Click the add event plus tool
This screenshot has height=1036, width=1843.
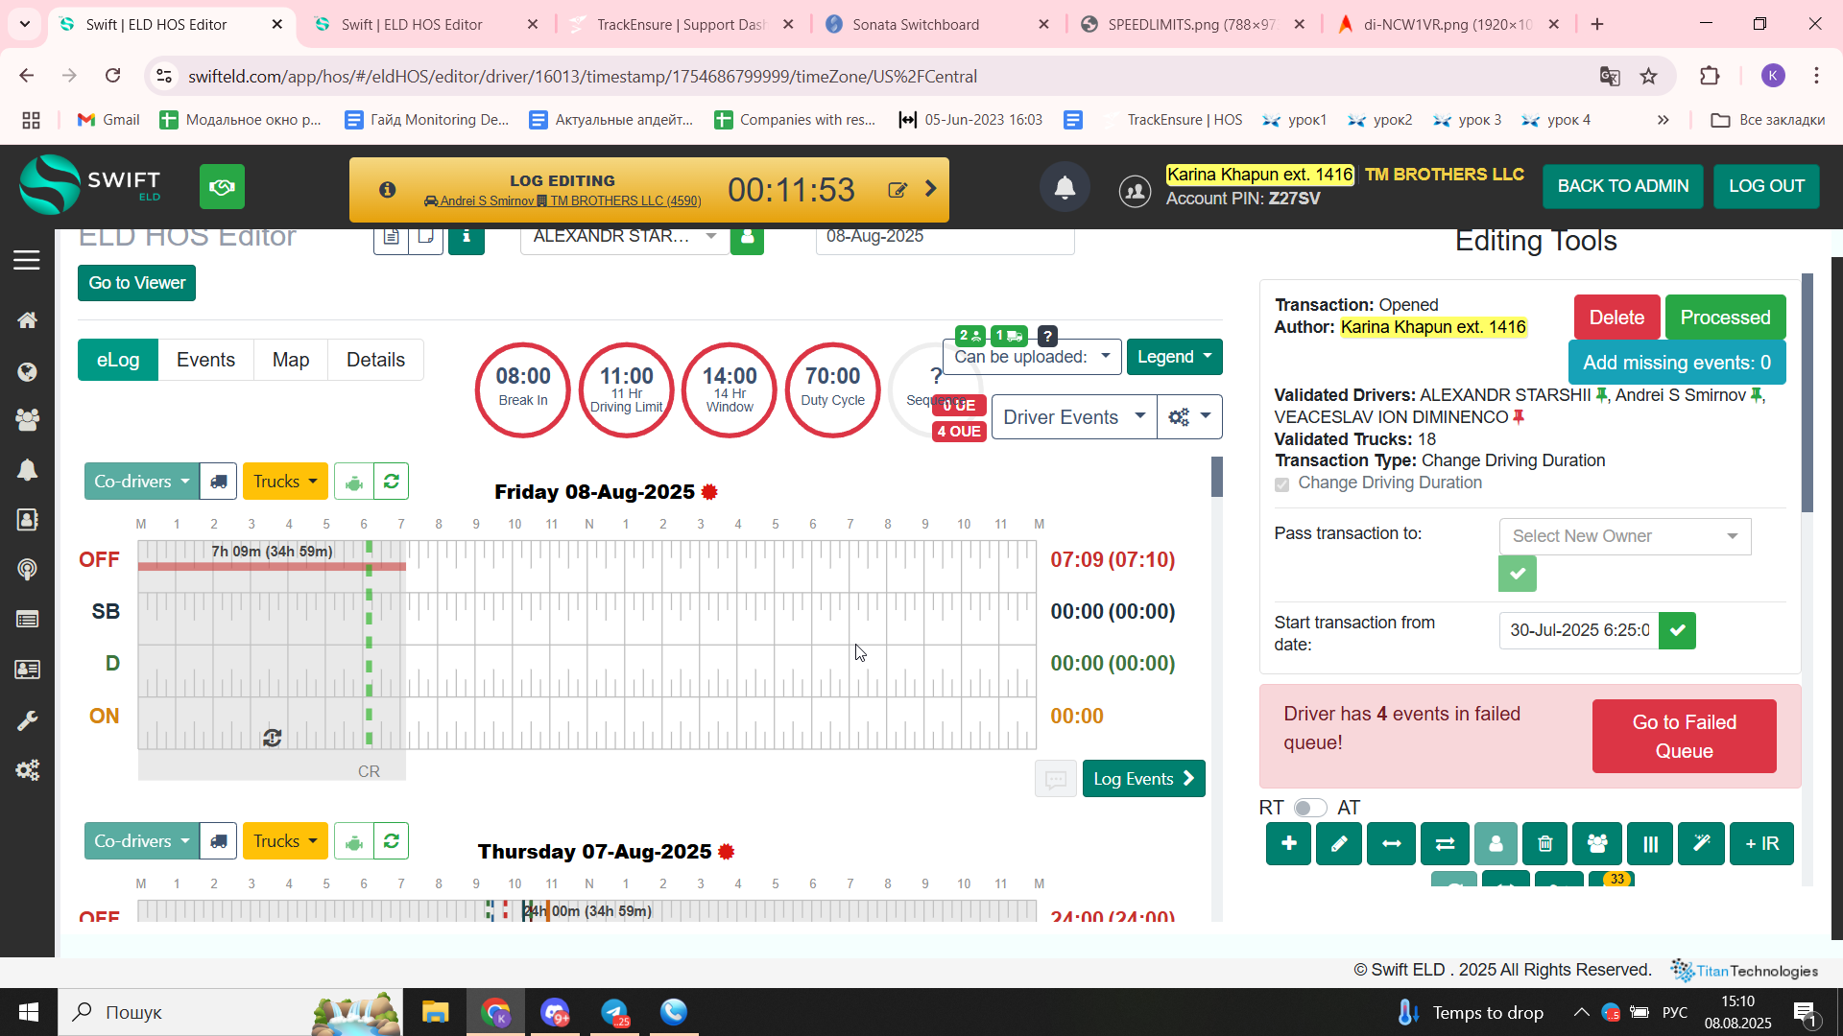point(1288,844)
